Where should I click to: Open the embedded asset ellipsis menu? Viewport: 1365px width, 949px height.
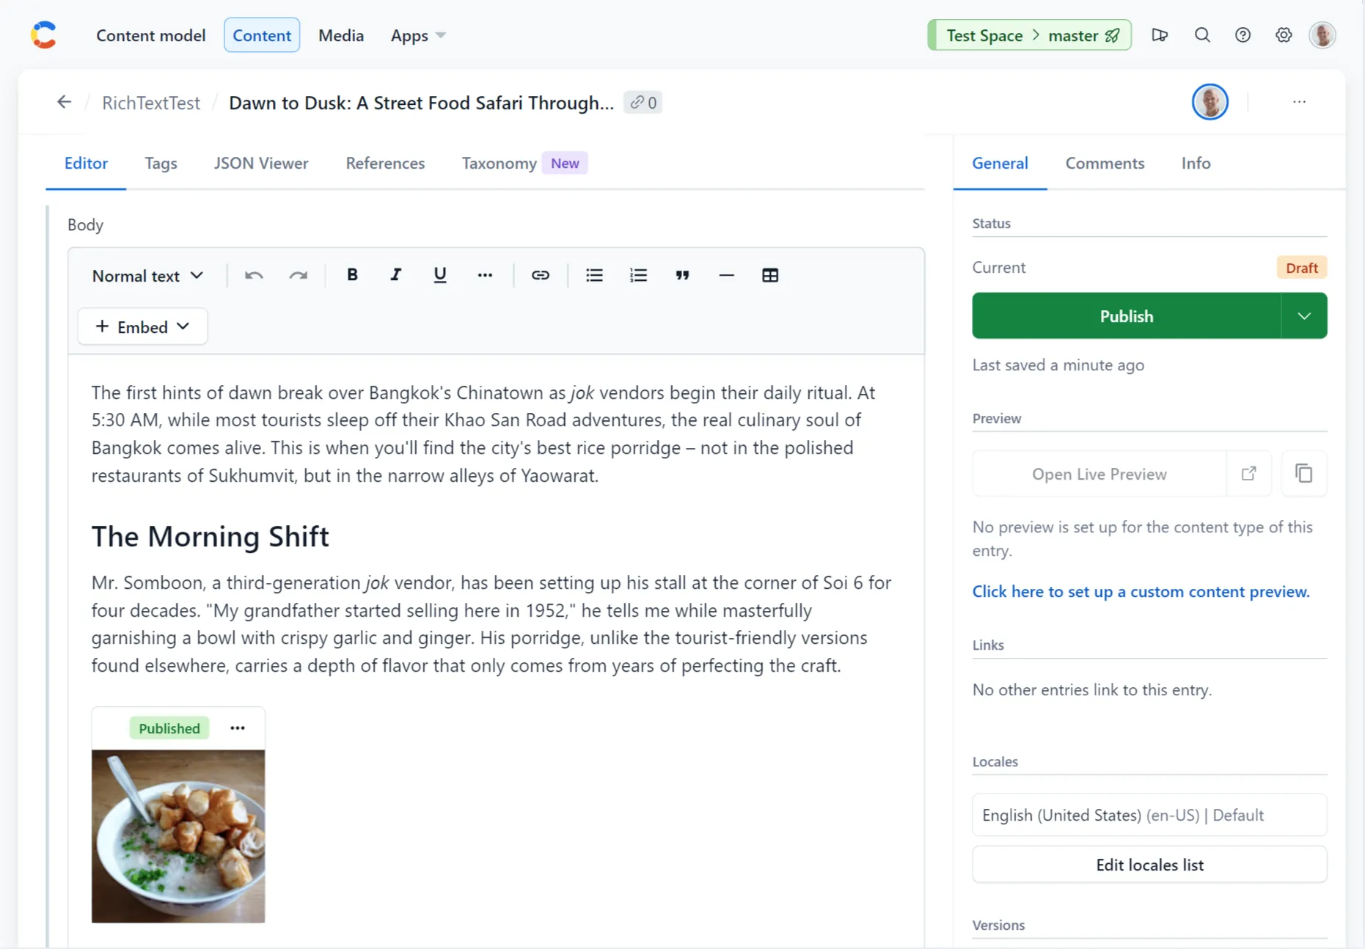click(x=238, y=728)
